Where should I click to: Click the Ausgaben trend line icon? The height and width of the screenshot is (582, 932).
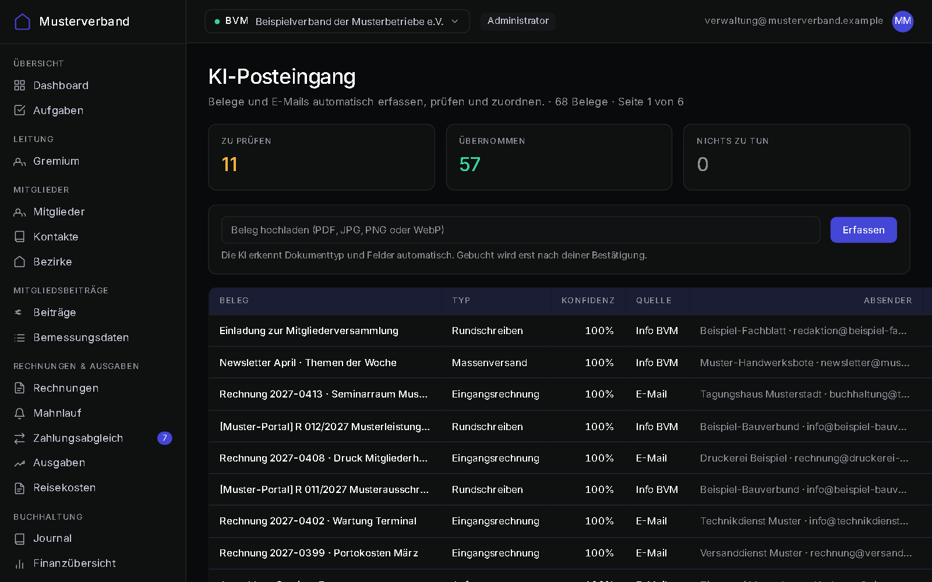click(20, 463)
